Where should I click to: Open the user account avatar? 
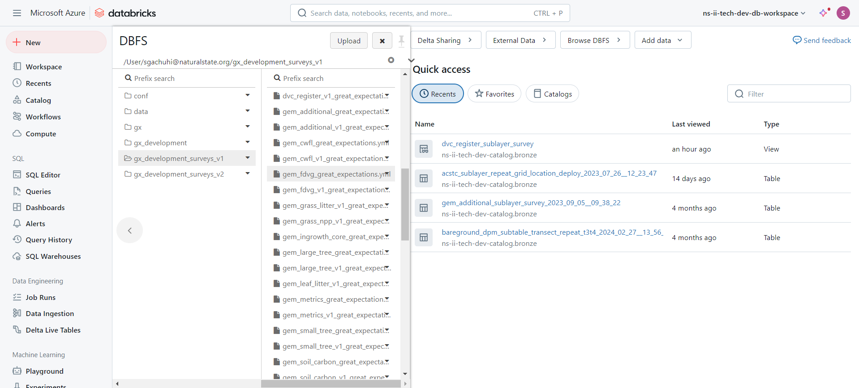coord(843,13)
